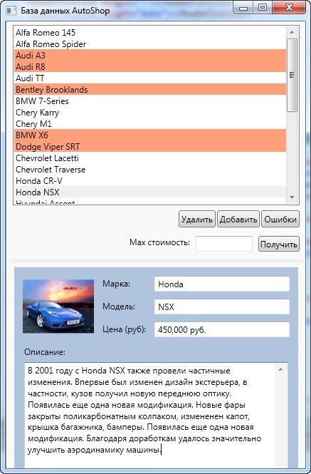Choose Chevrolet Lacetti row
The image size is (311, 474).
(150, 158)
